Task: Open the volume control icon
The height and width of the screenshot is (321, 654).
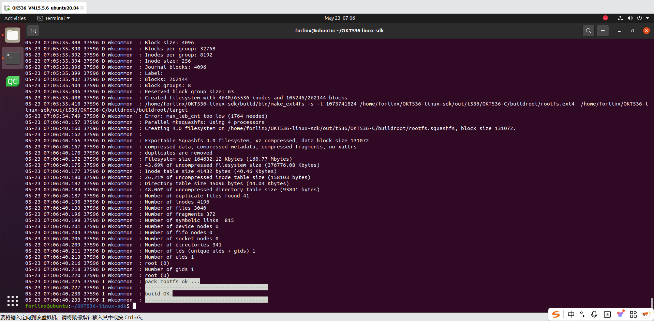Action: pos(630,18)
